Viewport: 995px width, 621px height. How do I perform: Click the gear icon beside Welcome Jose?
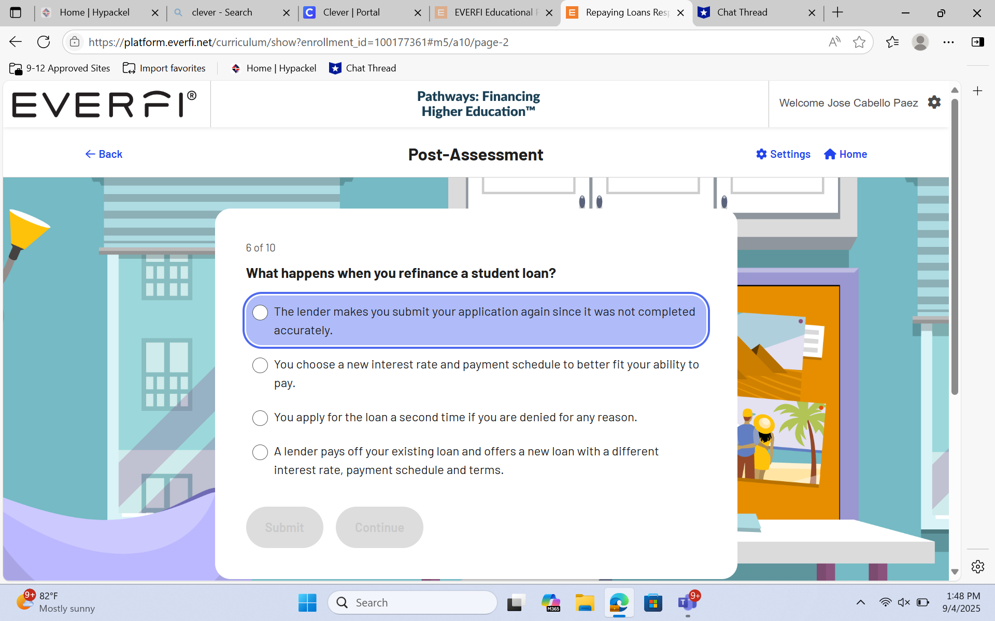pyautogui.click(x=934, y=102)
